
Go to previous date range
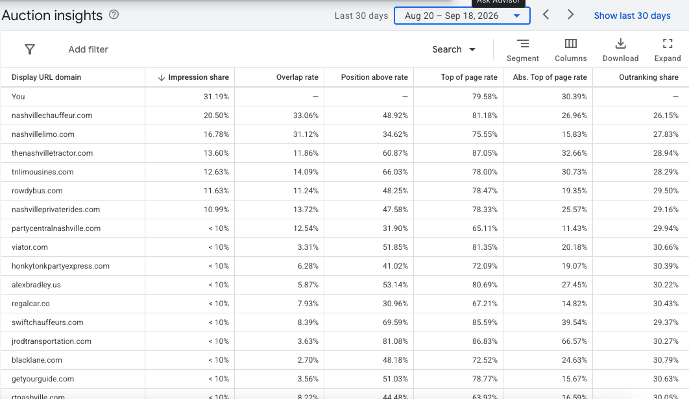pos(546,15)
